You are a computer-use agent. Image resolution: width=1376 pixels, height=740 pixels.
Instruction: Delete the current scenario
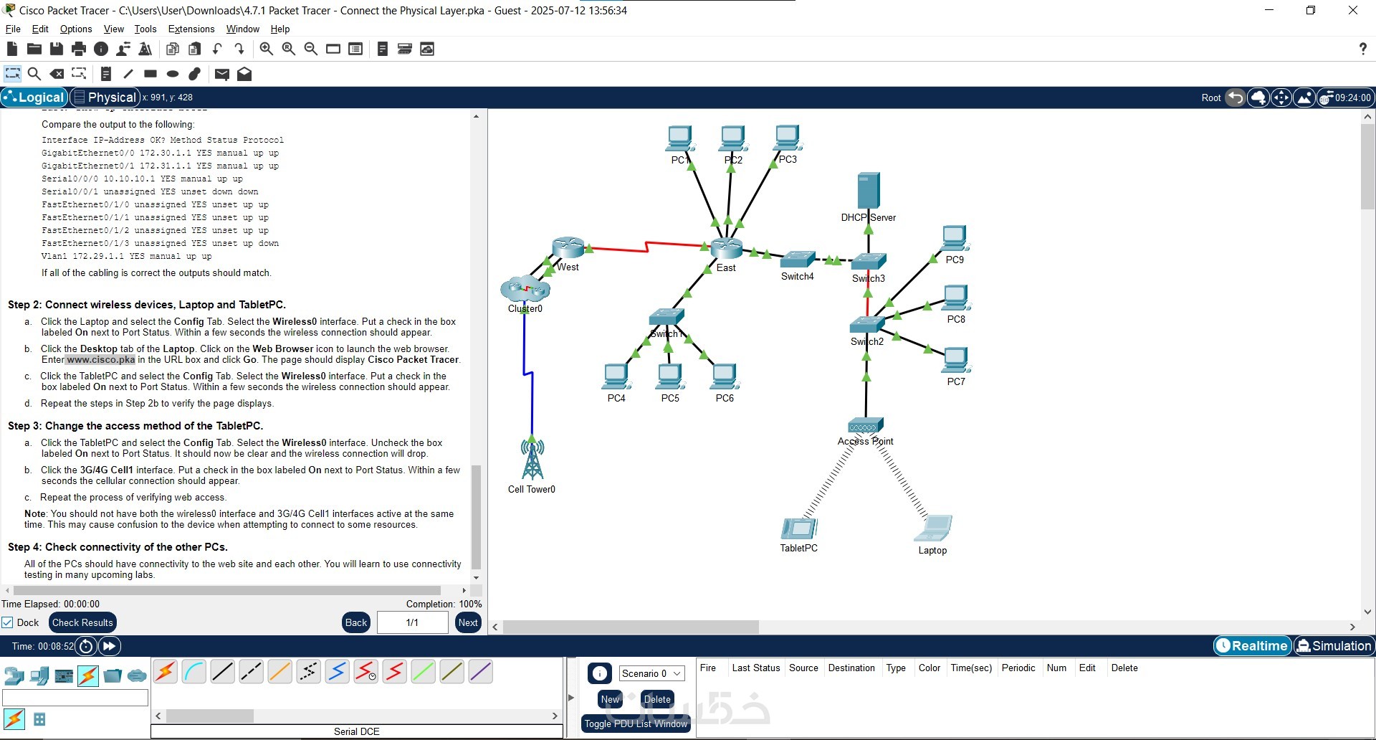coord(657,699)
